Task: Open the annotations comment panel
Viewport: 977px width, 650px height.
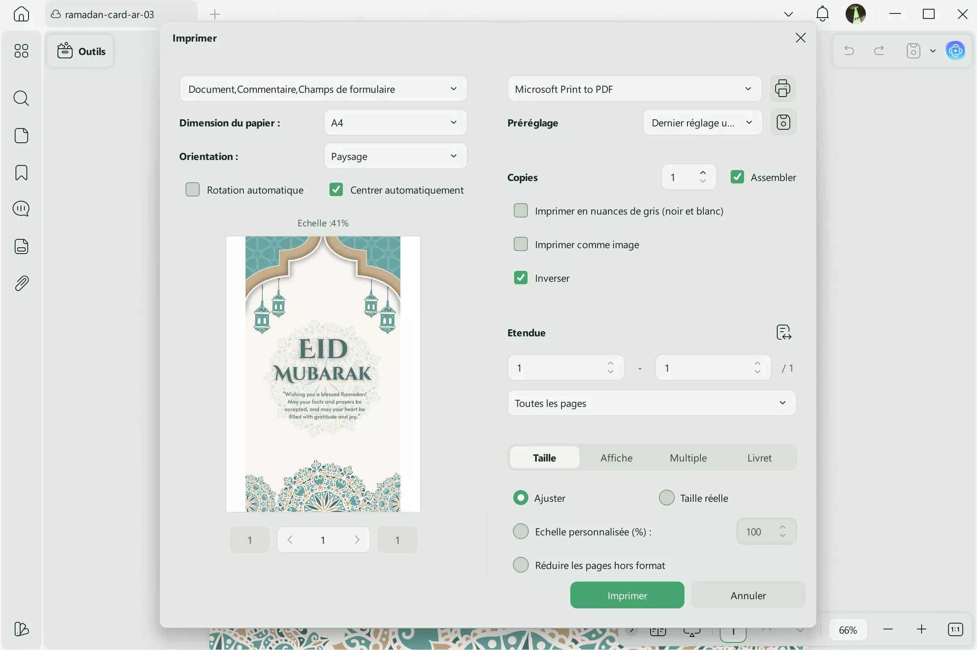Action: [x=21, y=209]
